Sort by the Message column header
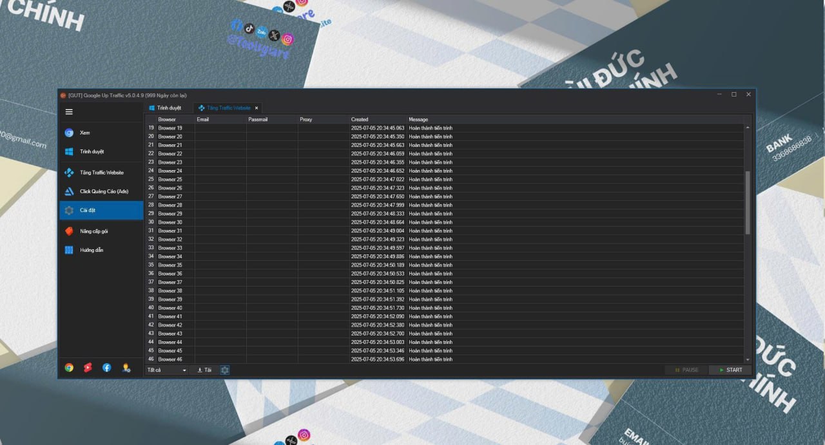This screenshot has width=825, height=445. pos(576,119)
